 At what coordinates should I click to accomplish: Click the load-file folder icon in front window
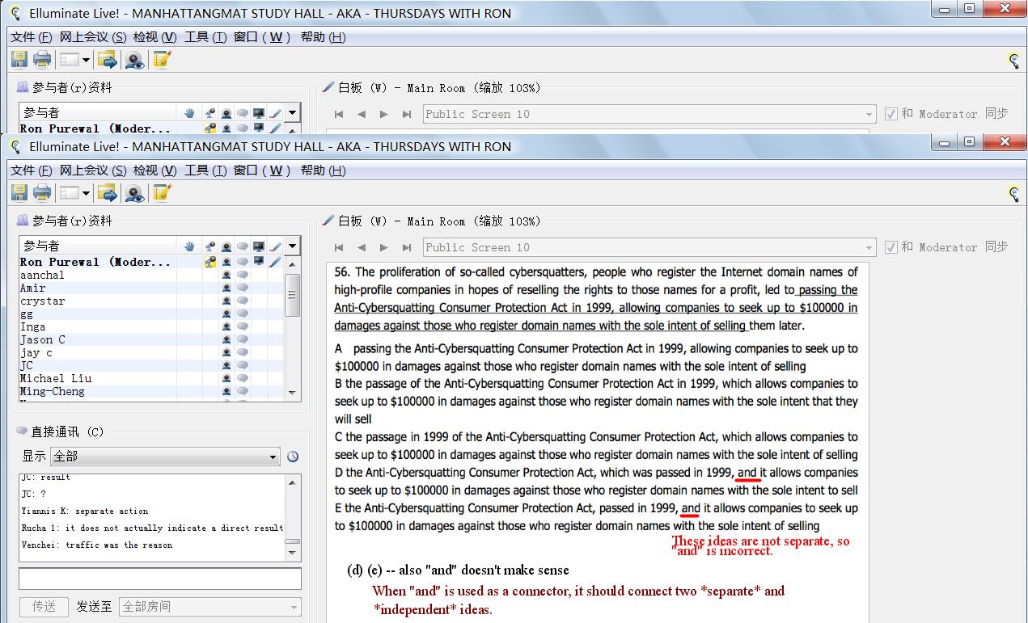[108, 192]
